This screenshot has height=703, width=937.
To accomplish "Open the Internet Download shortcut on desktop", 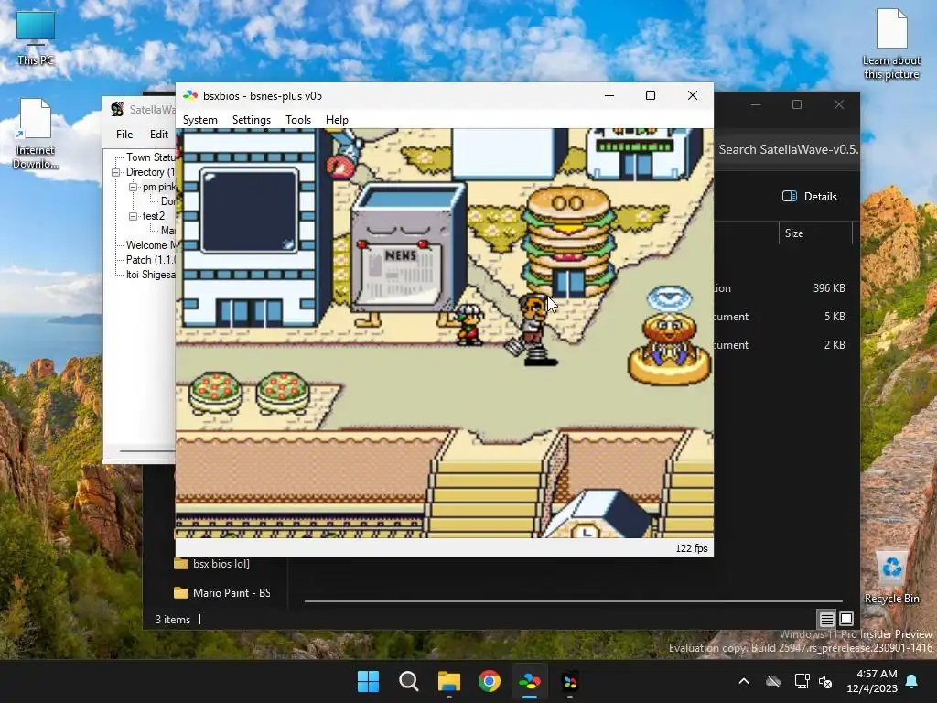I will 36,134.
